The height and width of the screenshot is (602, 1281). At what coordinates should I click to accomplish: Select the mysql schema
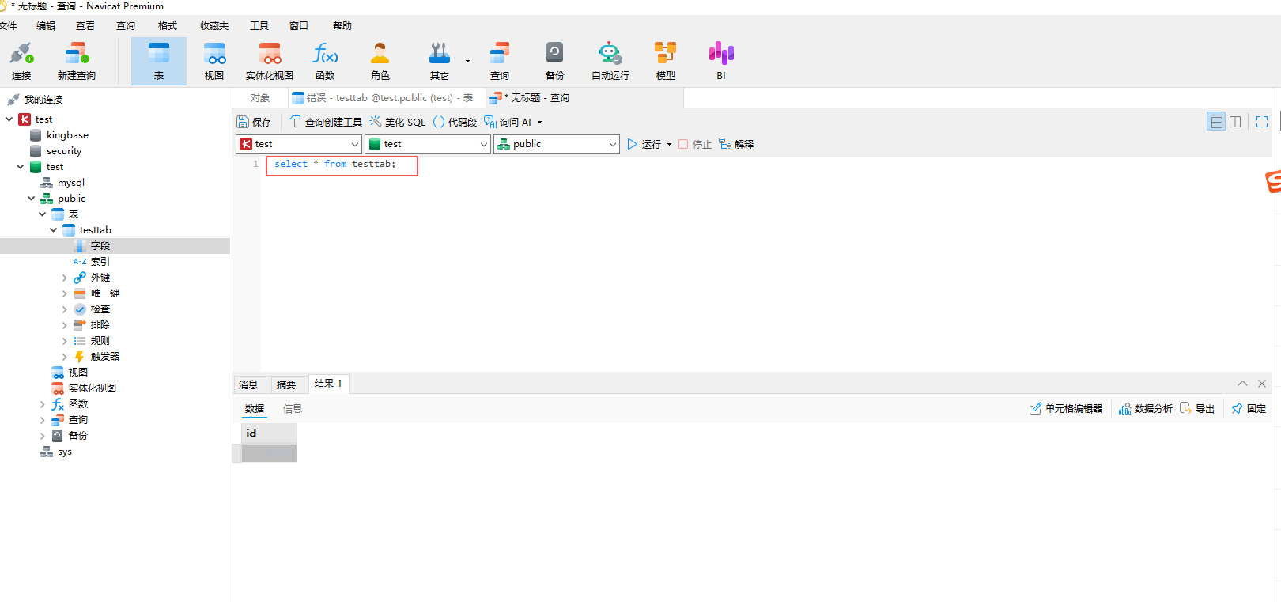click(62, 183)
